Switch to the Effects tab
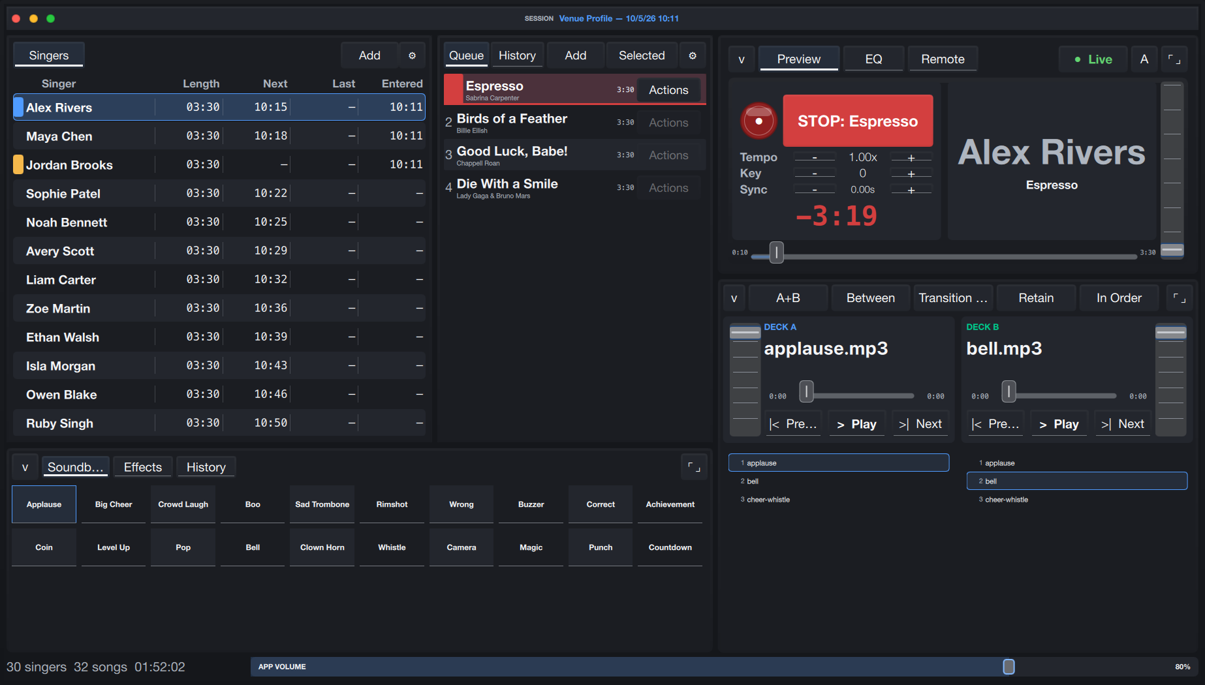This screenshot has width=1205, height=685. [142, 467]
